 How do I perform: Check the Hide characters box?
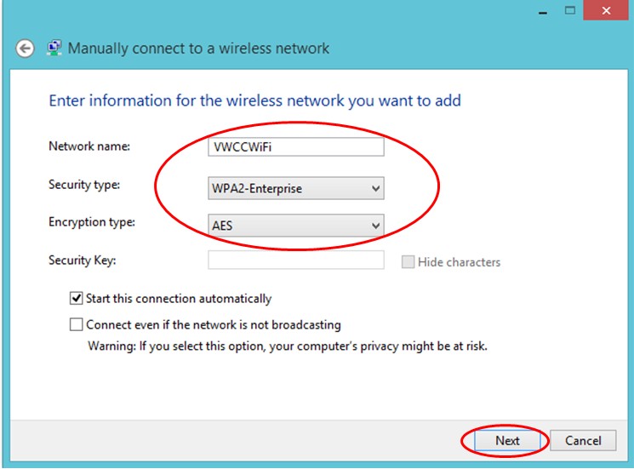[x=408, y=262]
